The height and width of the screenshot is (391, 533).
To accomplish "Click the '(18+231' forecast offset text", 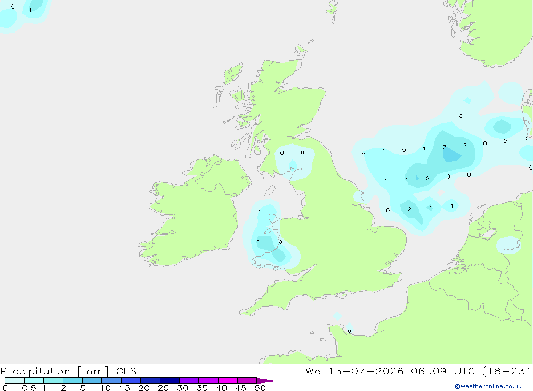I will (506, 371).
